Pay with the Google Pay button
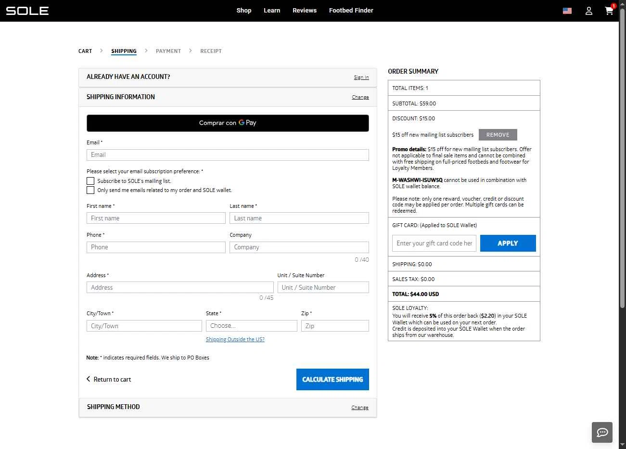This screenshot has height=449, width=626. [x=228, y=123]
